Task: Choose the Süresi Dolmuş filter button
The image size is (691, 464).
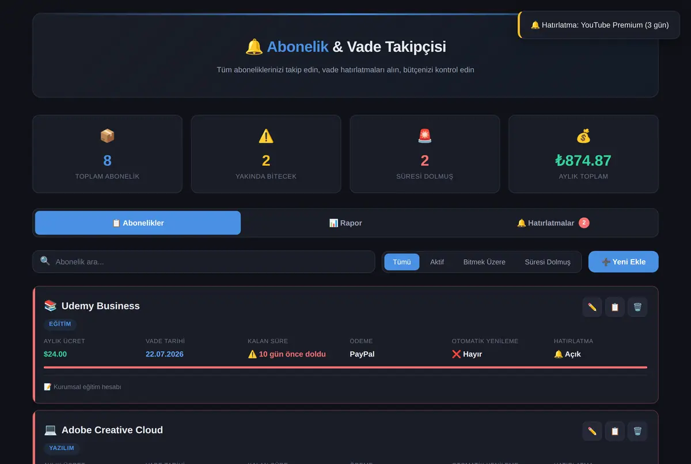Action: click(548, 262)
